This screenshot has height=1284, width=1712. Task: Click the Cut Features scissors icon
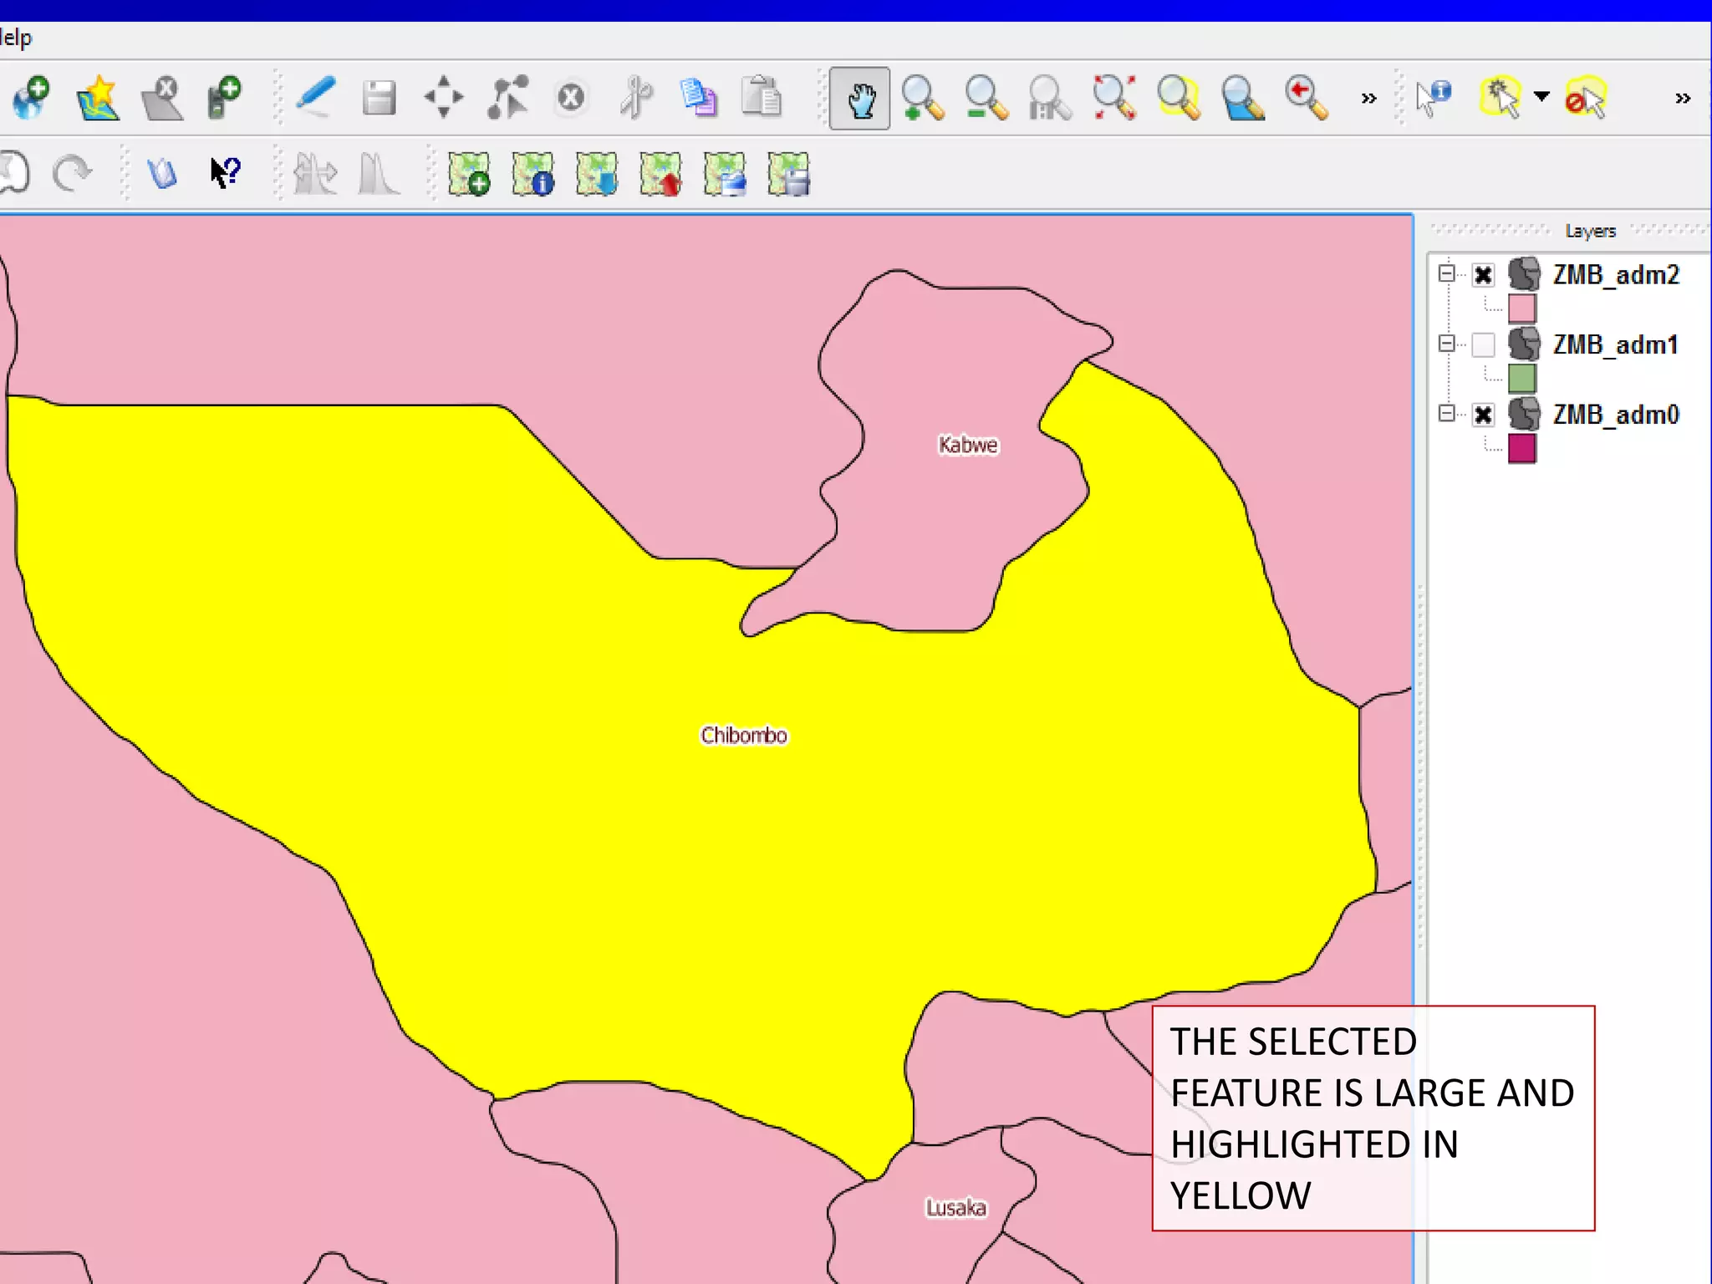coord(636,98)
